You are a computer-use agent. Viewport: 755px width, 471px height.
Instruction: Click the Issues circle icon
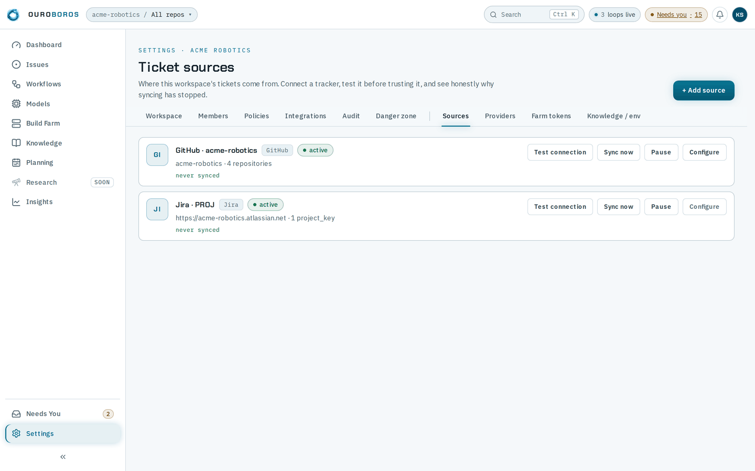coord(16,64)
